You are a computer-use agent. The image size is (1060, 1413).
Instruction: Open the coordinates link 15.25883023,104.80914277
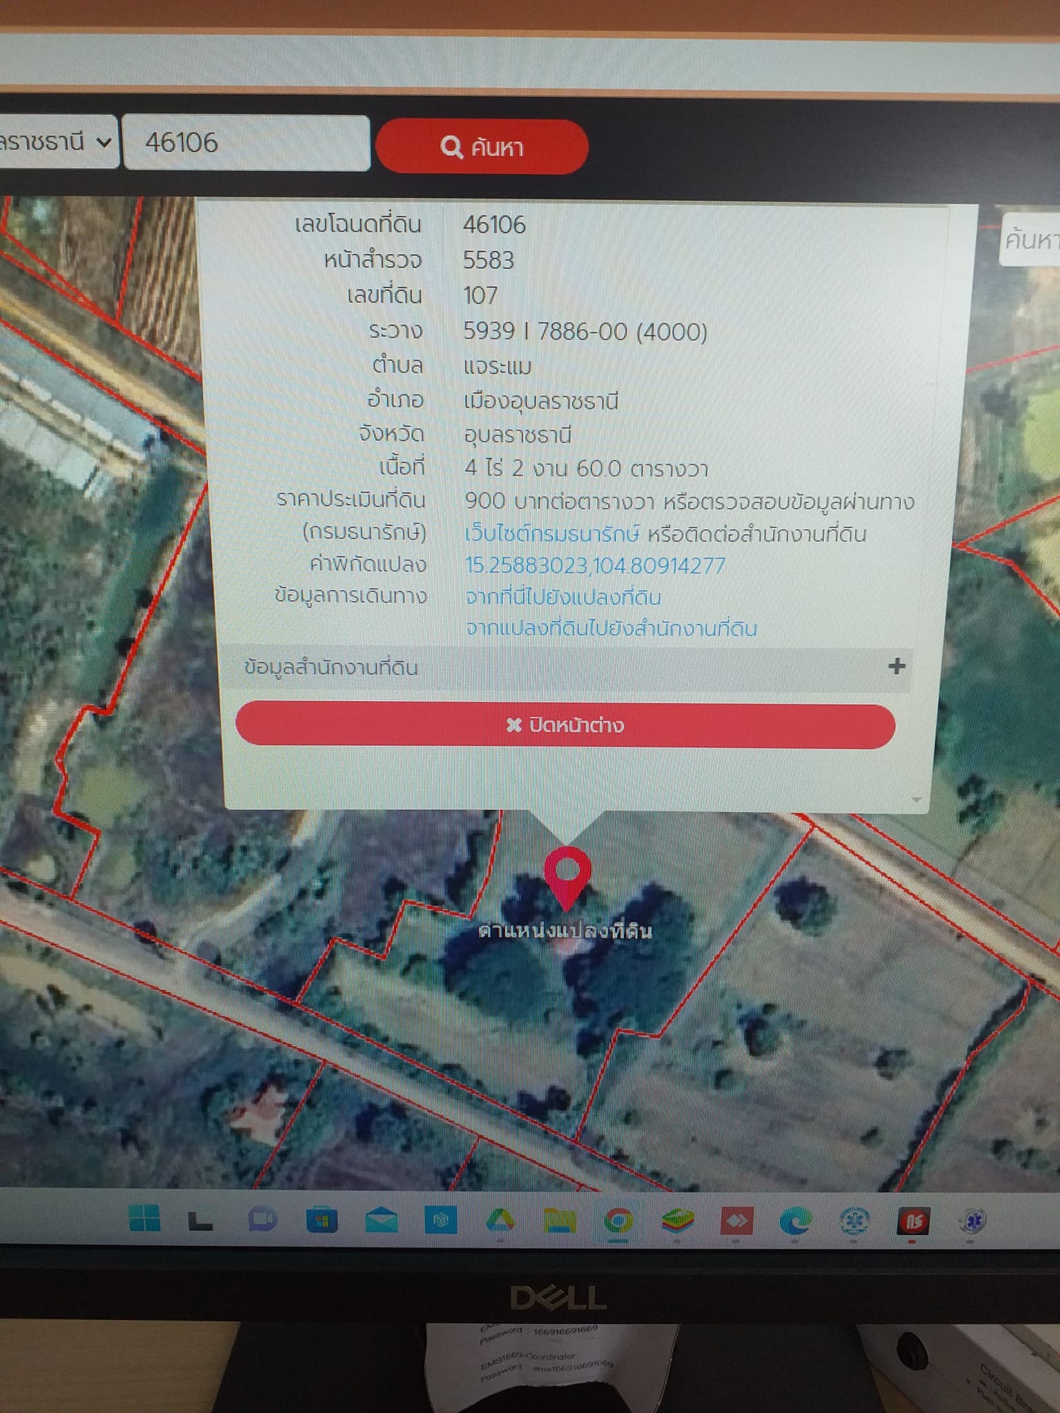(595, 566)
